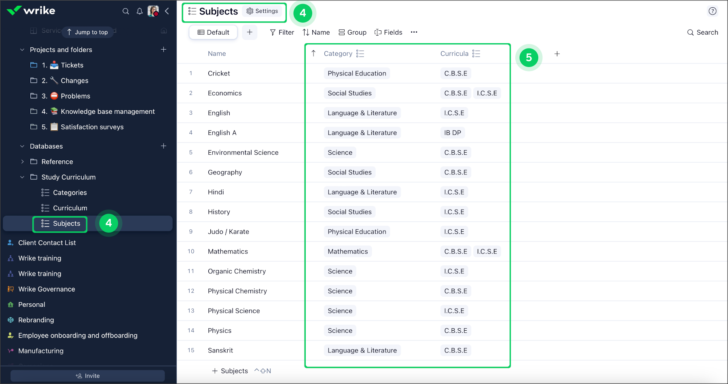
Task: Open the Curriculum database in sidebar
Action: (x=70, y=208)
